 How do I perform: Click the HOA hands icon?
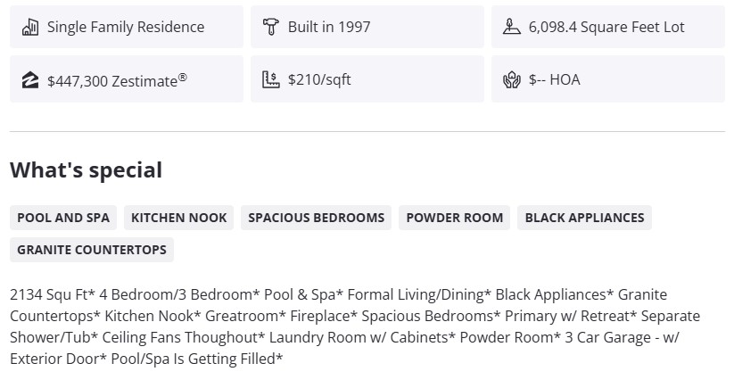511,80
